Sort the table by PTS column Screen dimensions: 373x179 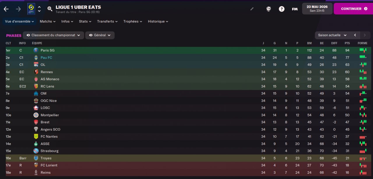point(347,43)
